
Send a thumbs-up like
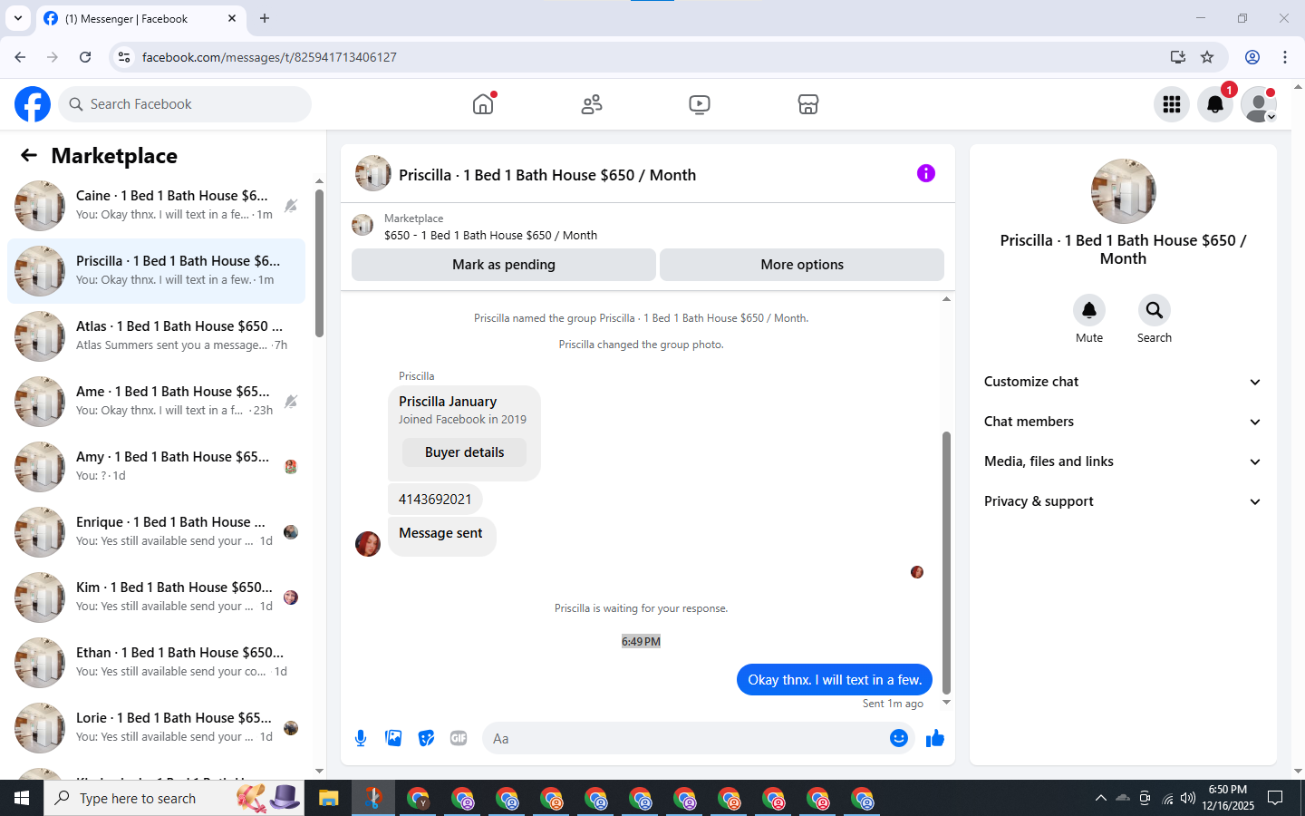pyautogui.click(x=935, y=738)
